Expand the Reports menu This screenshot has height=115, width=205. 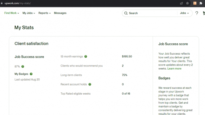pyautogui.click(x=44, y=13)
